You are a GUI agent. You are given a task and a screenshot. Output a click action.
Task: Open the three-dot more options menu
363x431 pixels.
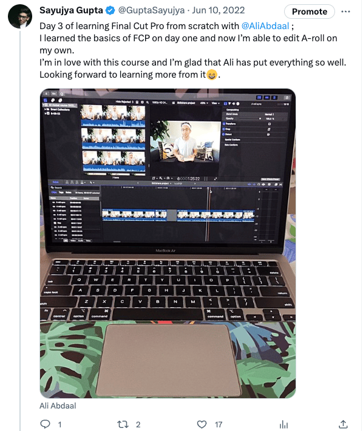(x=345, y=12)
